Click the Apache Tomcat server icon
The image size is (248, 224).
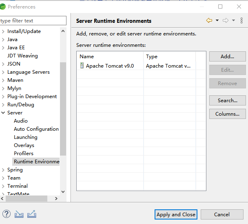[x=82, y=66]
